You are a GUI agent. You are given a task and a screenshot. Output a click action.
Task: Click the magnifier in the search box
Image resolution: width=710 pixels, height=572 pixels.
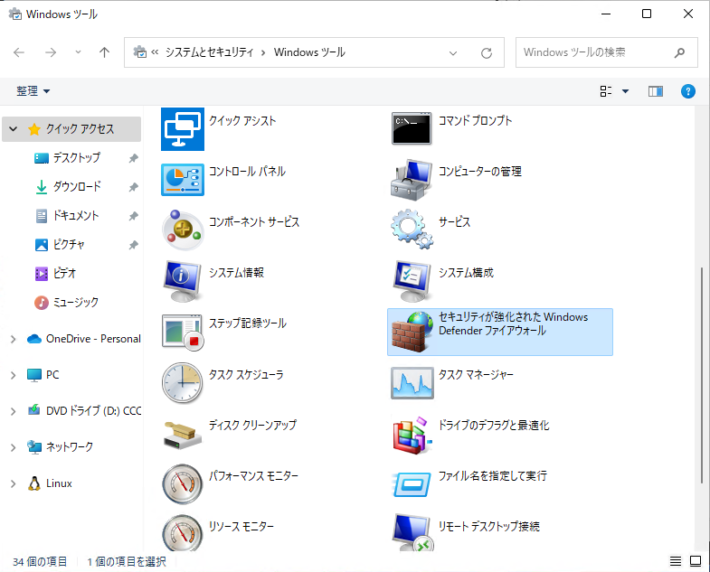[679, 53]
